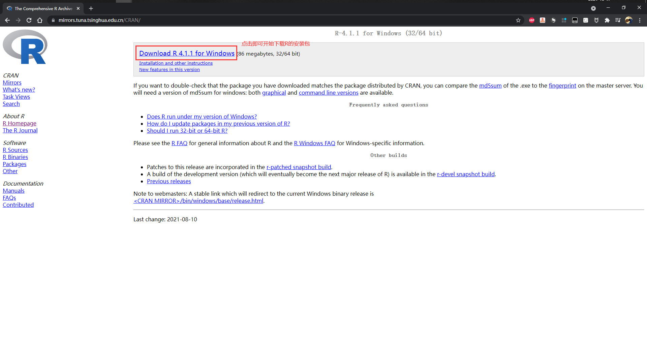
Task: Open Packages in the Software sidebar
Action: coord(14,164)
